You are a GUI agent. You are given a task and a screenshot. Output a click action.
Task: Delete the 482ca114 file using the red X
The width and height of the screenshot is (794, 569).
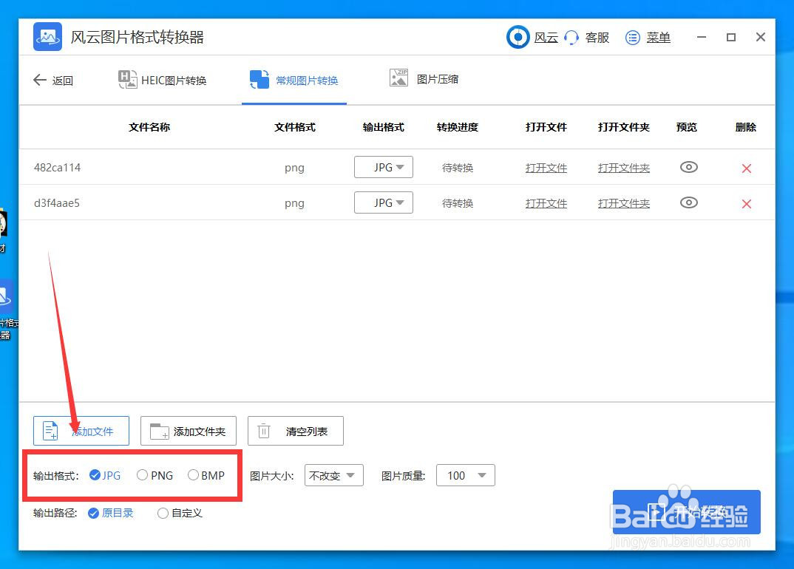click(x=746, y=168)
